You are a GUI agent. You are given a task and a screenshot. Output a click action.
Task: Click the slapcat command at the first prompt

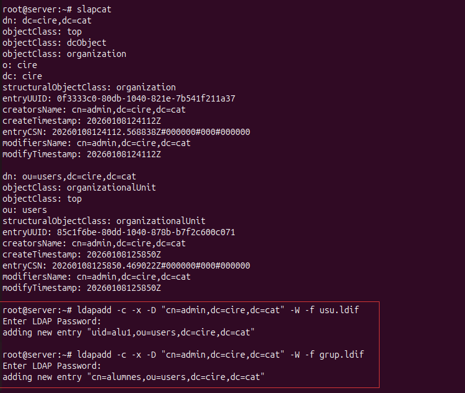tap(94, 9)
